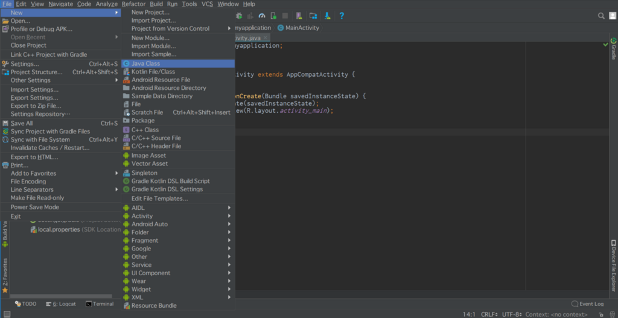618x318 pixels.
Task: Select C/C++ Header File entry
Action: 178,146
